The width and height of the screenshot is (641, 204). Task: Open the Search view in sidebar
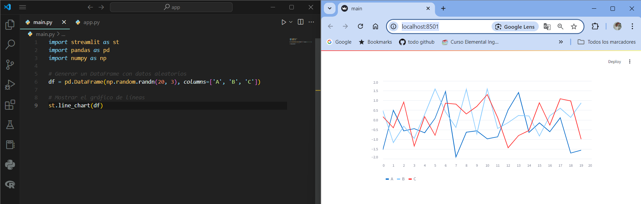pos(10,44)
